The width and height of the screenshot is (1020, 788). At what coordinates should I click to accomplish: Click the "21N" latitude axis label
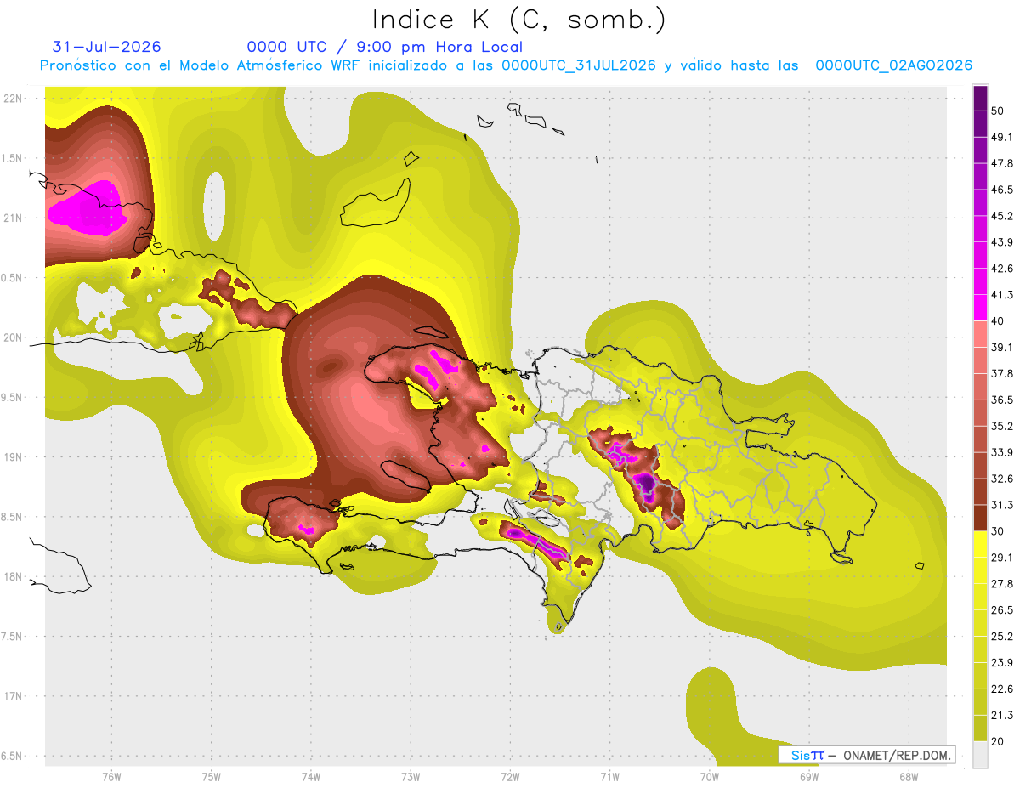(x=14, y=218)
